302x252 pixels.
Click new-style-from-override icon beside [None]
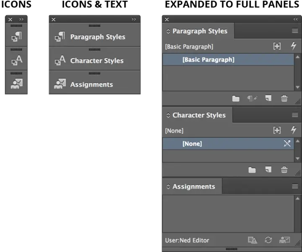pos(277,130)
